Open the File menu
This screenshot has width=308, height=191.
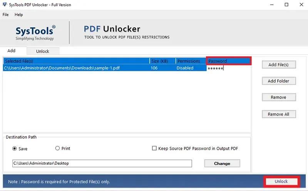pyautogui.click(x=5, y=15)
